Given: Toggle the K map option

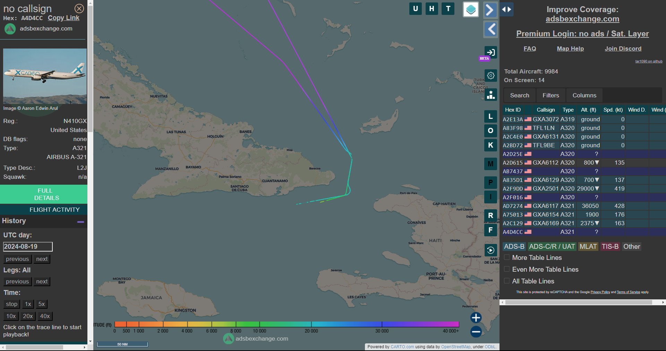Looking at the screenshot, I should click(490, 145).
